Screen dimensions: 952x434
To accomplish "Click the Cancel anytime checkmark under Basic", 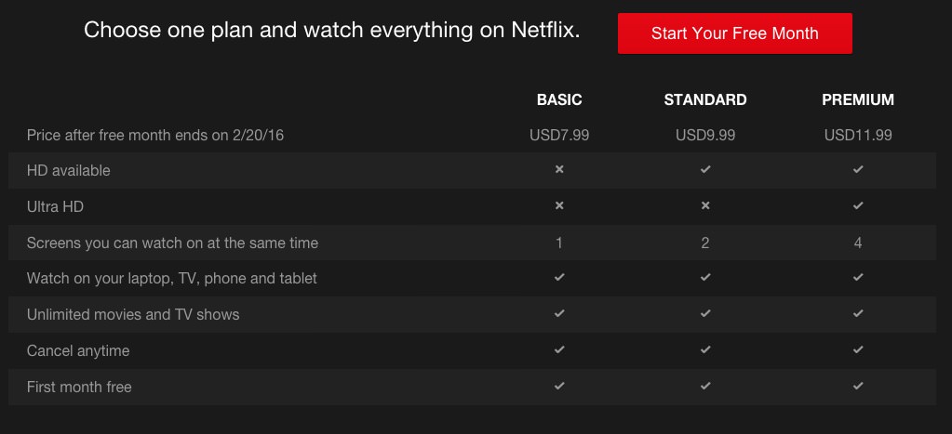I will pyautogui.click(x=559, y=349).
